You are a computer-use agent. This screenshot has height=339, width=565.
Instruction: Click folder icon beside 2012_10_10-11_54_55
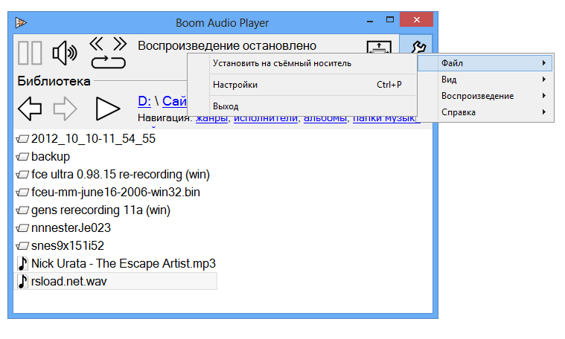[x=22, y=138]
